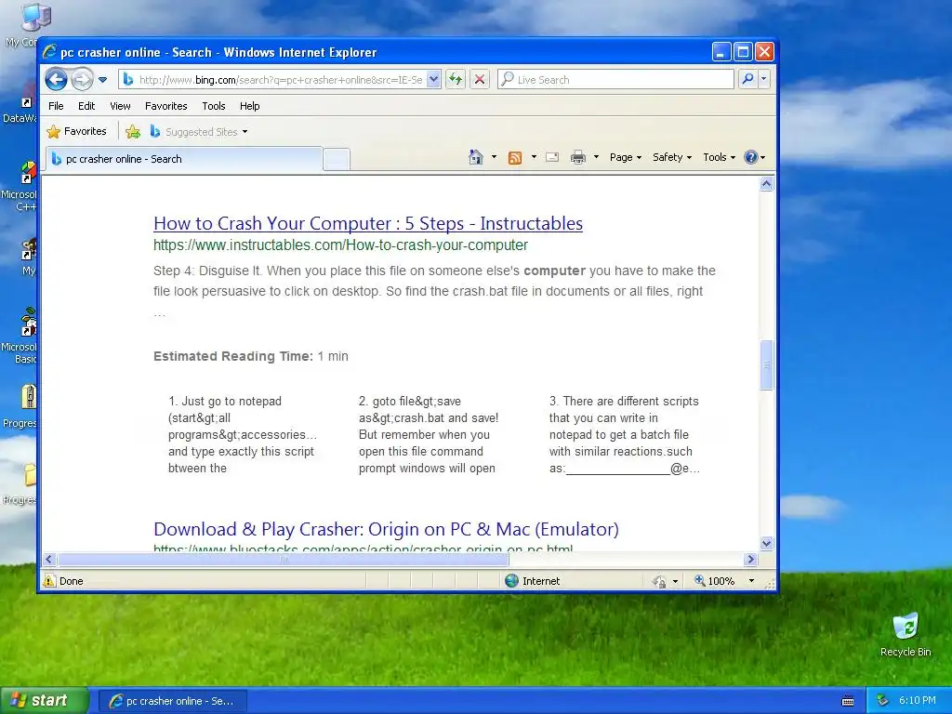Click the status bar privacy/security icon

coord(659,581)
